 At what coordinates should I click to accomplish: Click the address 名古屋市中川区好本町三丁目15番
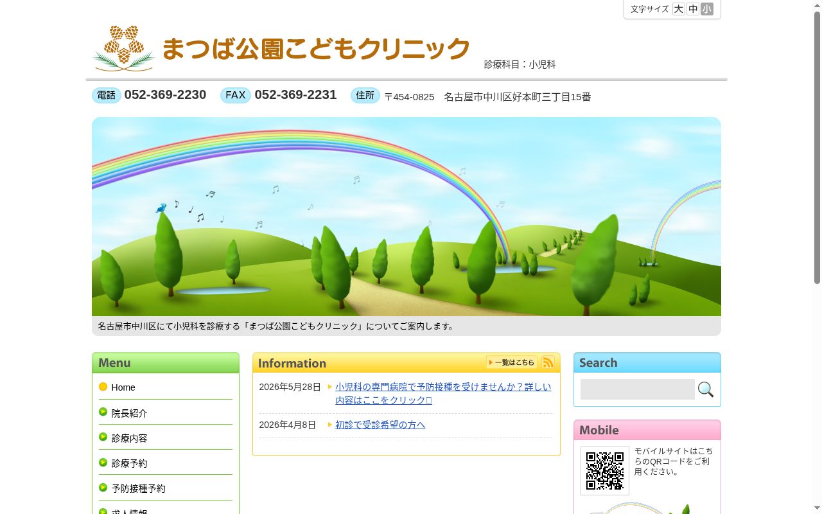518,97
